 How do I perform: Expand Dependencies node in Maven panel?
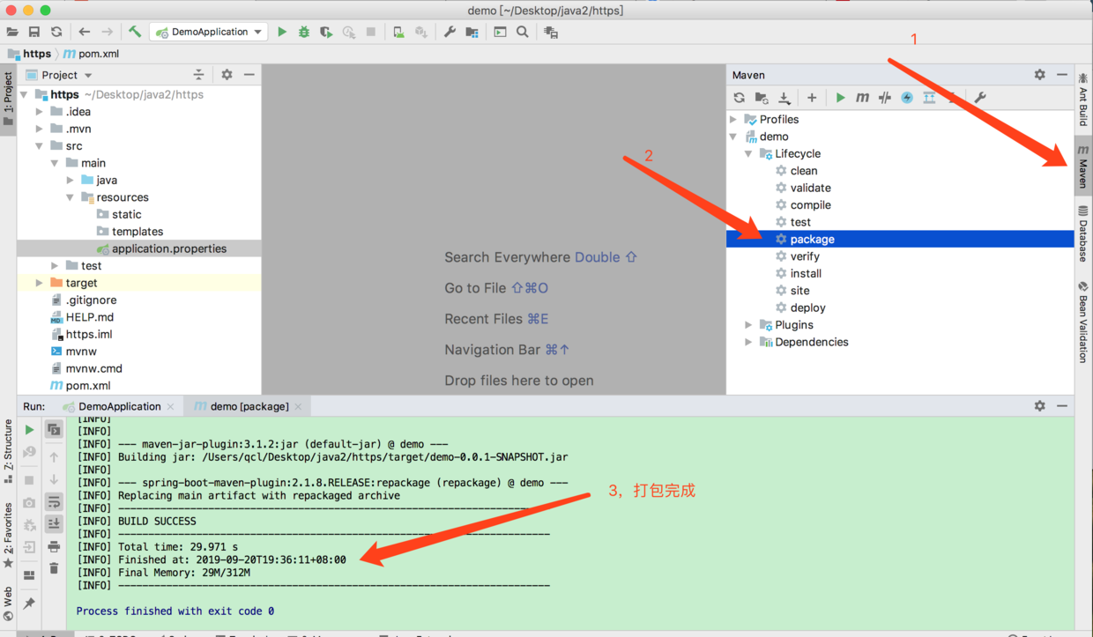pos(748,342)
